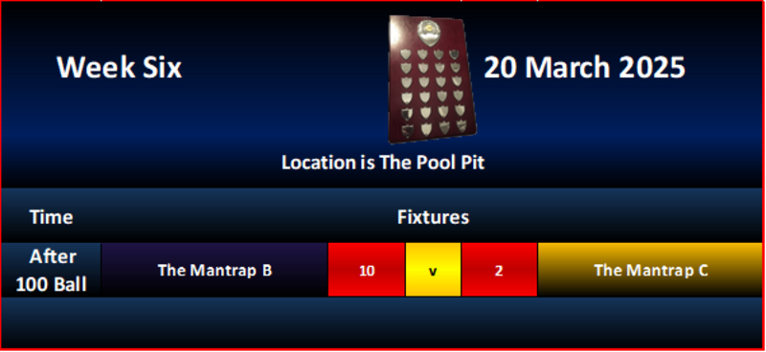Click the bottom-left shield on the plaque
Image resolution: width=766 pixels, height=352 pixels.
(406, 131)
